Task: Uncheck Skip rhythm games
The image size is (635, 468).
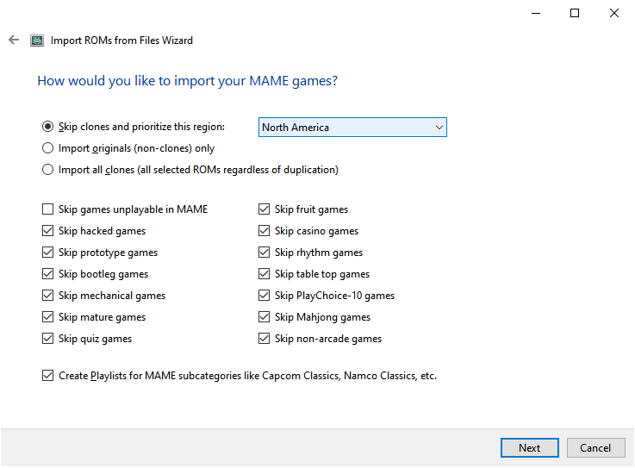Action: coord(264,252)
